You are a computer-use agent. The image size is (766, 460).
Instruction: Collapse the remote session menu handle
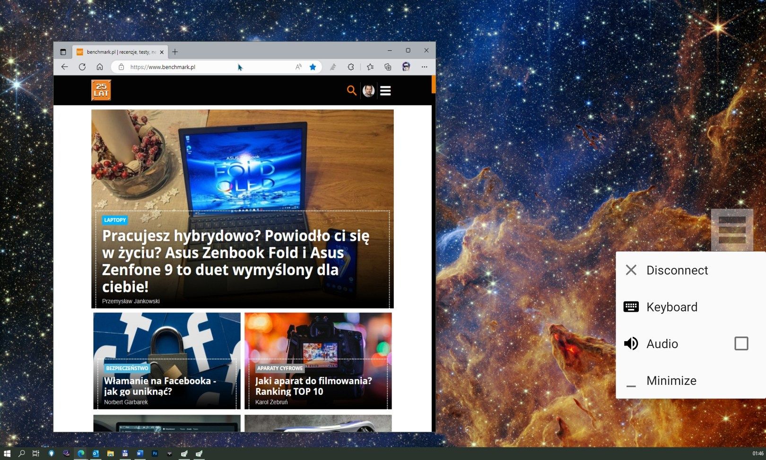point(732,230)
